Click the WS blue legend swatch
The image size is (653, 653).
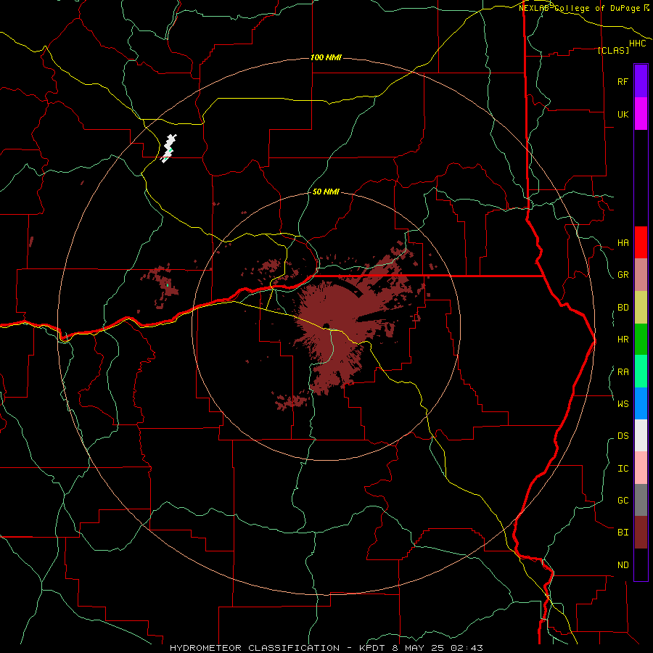641,403
